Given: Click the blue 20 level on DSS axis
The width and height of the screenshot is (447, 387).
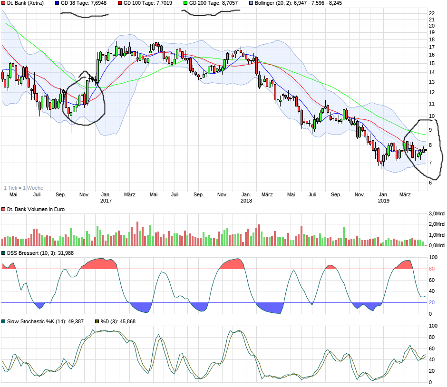Looking at the screenshot, I should coord(432,303).
